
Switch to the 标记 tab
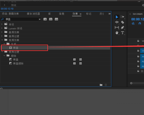click(89, 14)
